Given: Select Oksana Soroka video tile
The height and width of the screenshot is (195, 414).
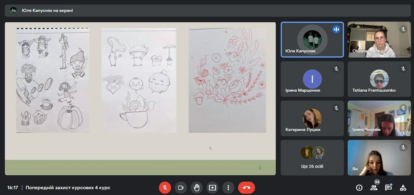Looking at the screenshot, I should tap(379, 40).
